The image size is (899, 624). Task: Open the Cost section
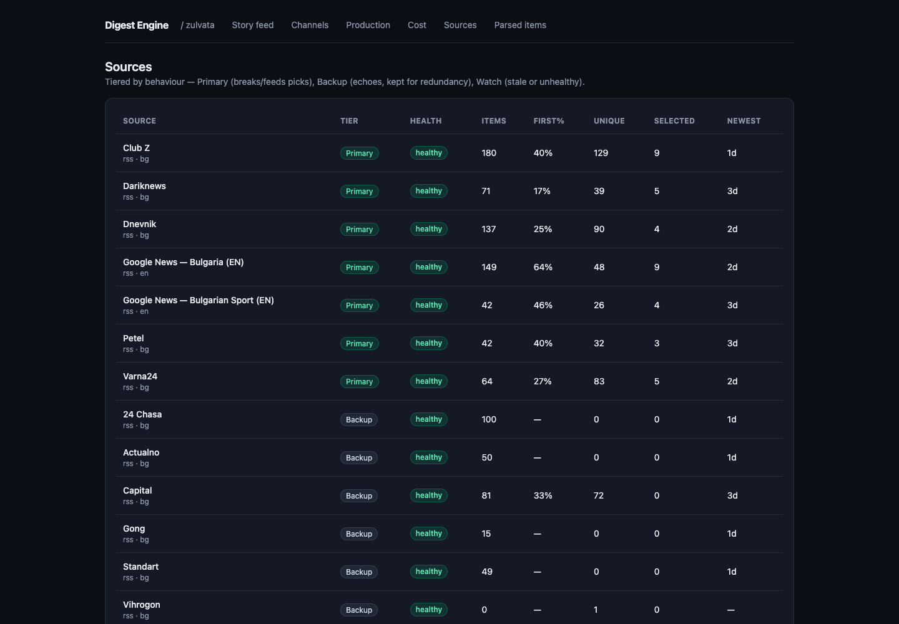click(x=417, y=25)
